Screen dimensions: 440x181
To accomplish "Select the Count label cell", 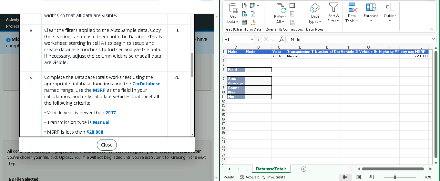I will pos(236,88).
